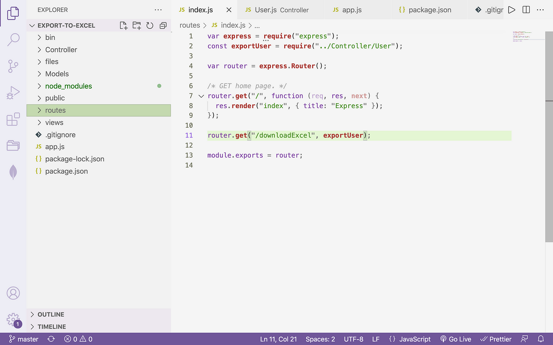Create a new folder in the Explorer
Viewport: 553px width, 345px height.
pyautogui.click(x=136, y=25)
